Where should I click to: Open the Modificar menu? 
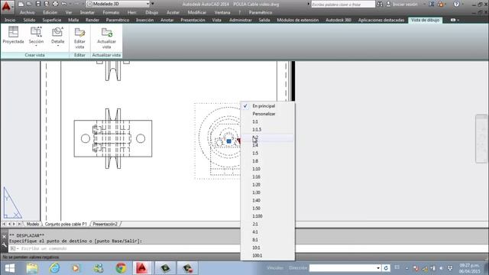[x=197, y=12]
